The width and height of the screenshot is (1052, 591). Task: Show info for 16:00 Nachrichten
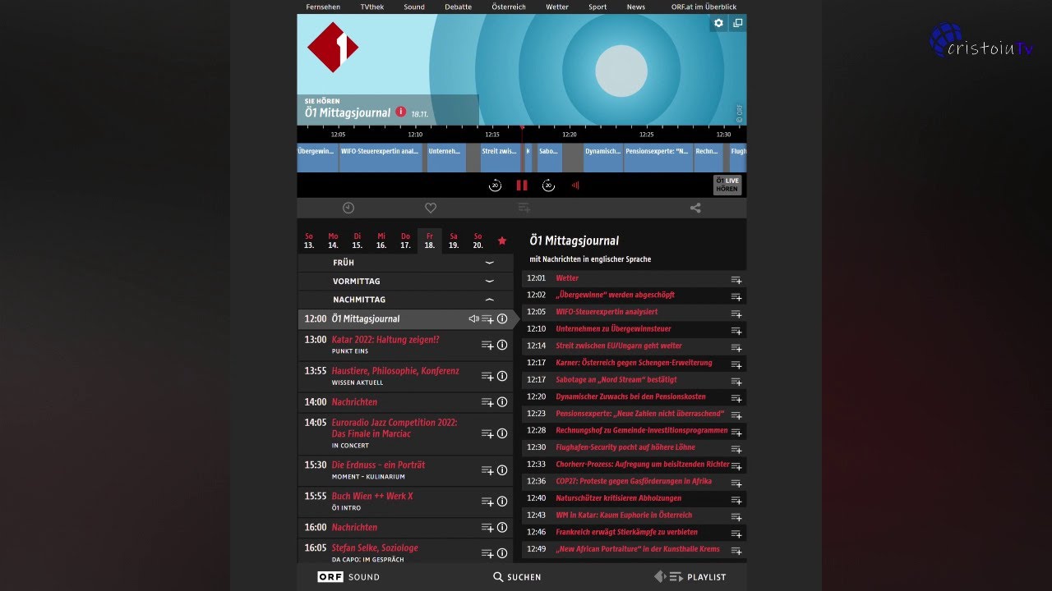pos(502,528)
